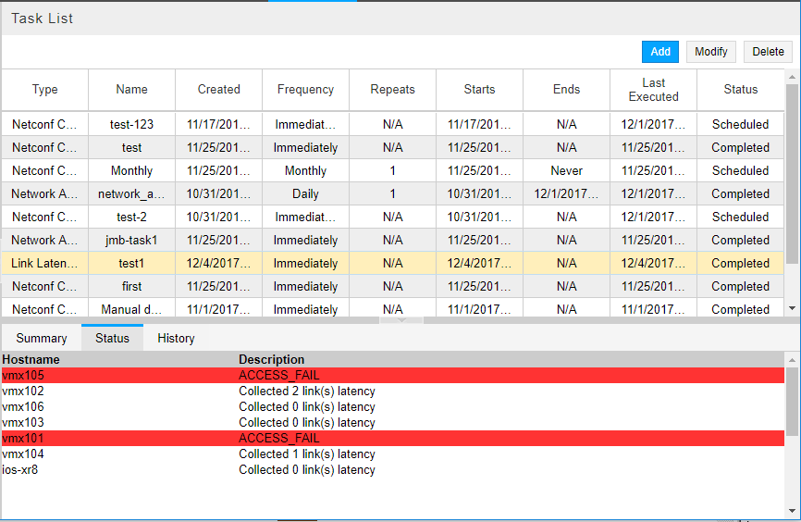This screenshot has width=801, height=522.
Task: Select the Monthly task row
Action: click(131, 170)
